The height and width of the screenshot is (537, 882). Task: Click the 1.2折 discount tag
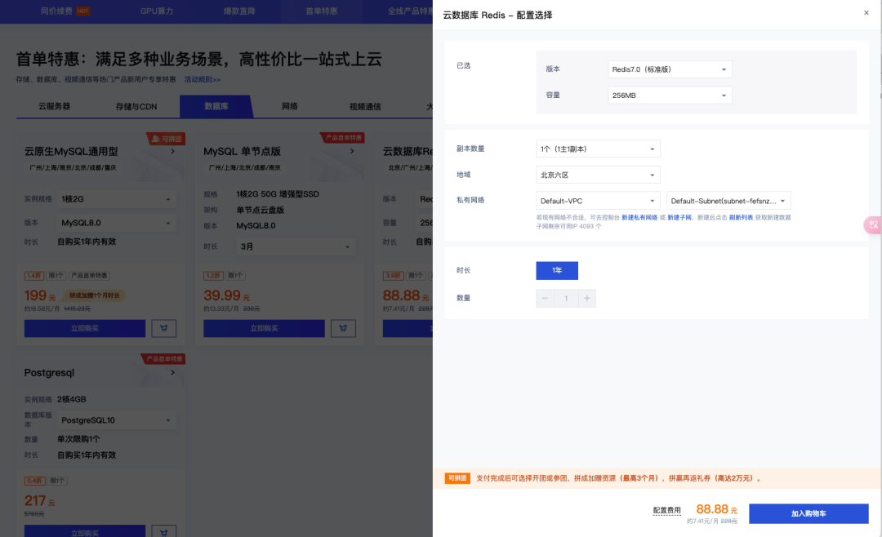[x=214, y=276]
